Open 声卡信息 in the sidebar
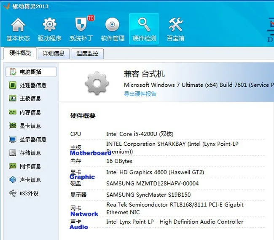Image resolution: width=274 pixels, height=240 pixels. coord(31,180)
